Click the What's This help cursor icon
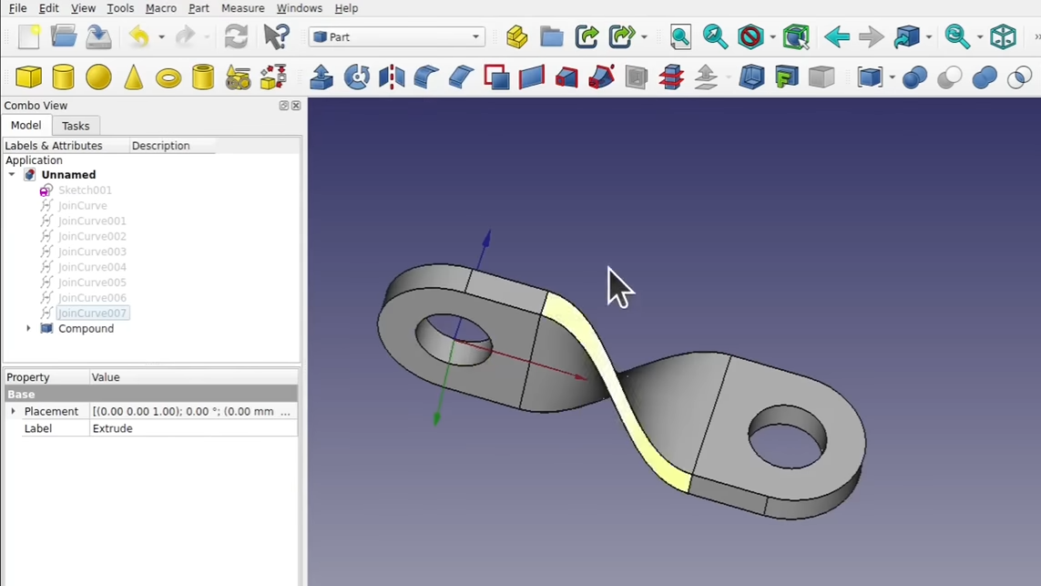1041x586 pixels. click(276, 36)
